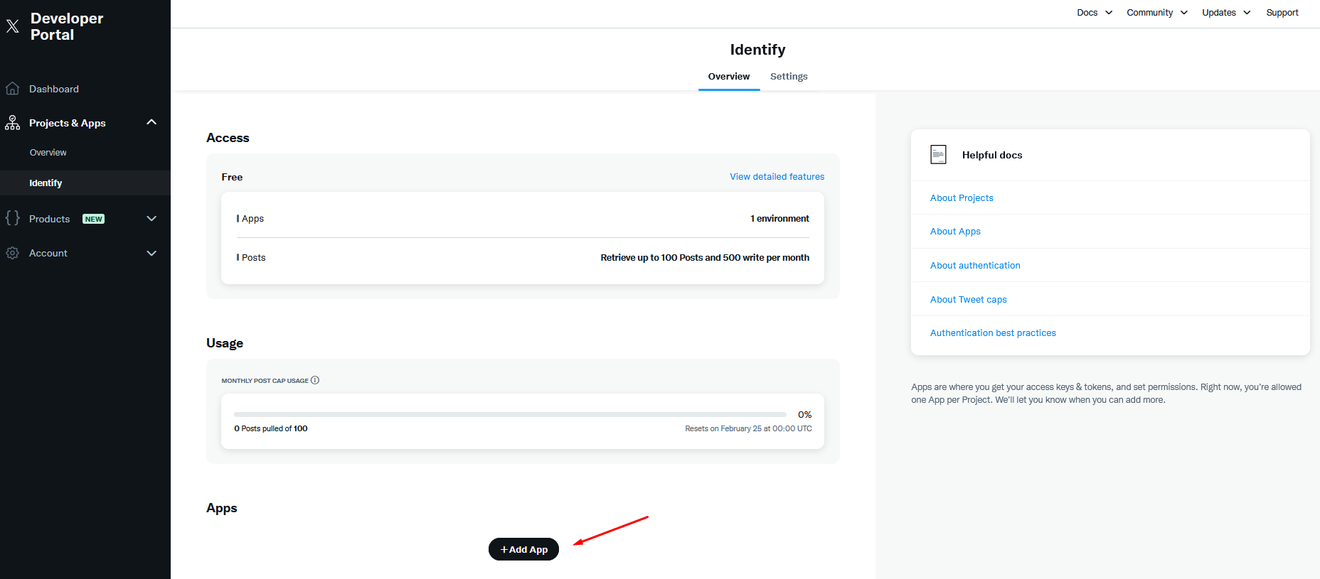Screen dimensions: 1320x579
Task: Select the Identify project in sidebar
Action: (x=85, y=183)
